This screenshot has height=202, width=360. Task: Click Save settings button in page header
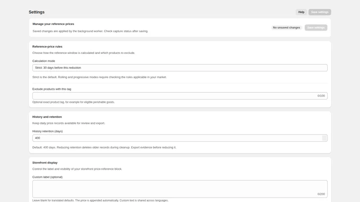tap(319, 12)
